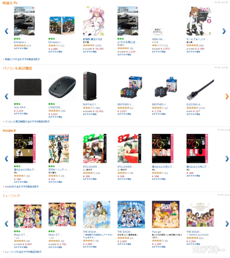Image resolution: width=230 pixels, height=258 pixels.
Task: Click next arrow in 映画&TV row
Action: (224, 31)
